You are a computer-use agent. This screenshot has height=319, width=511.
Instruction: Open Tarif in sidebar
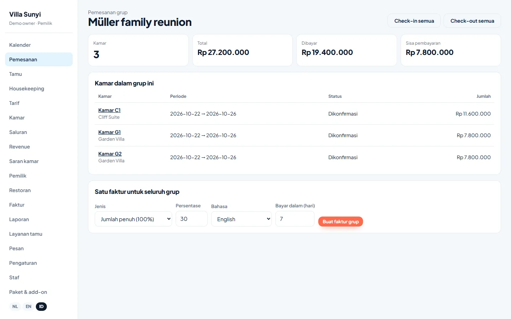click(x=39, y=103)
